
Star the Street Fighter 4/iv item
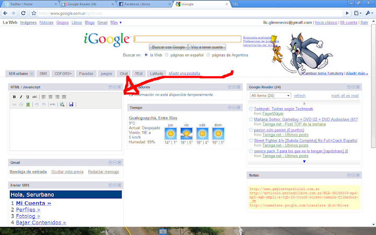coord(251,140)
